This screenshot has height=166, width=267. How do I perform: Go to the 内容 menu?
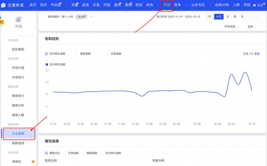[x=107, y=5]
